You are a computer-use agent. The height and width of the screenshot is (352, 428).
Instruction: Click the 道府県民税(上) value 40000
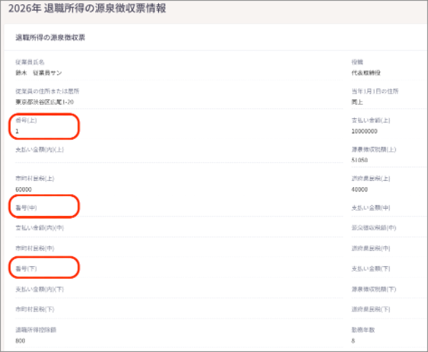pos(359,189)
